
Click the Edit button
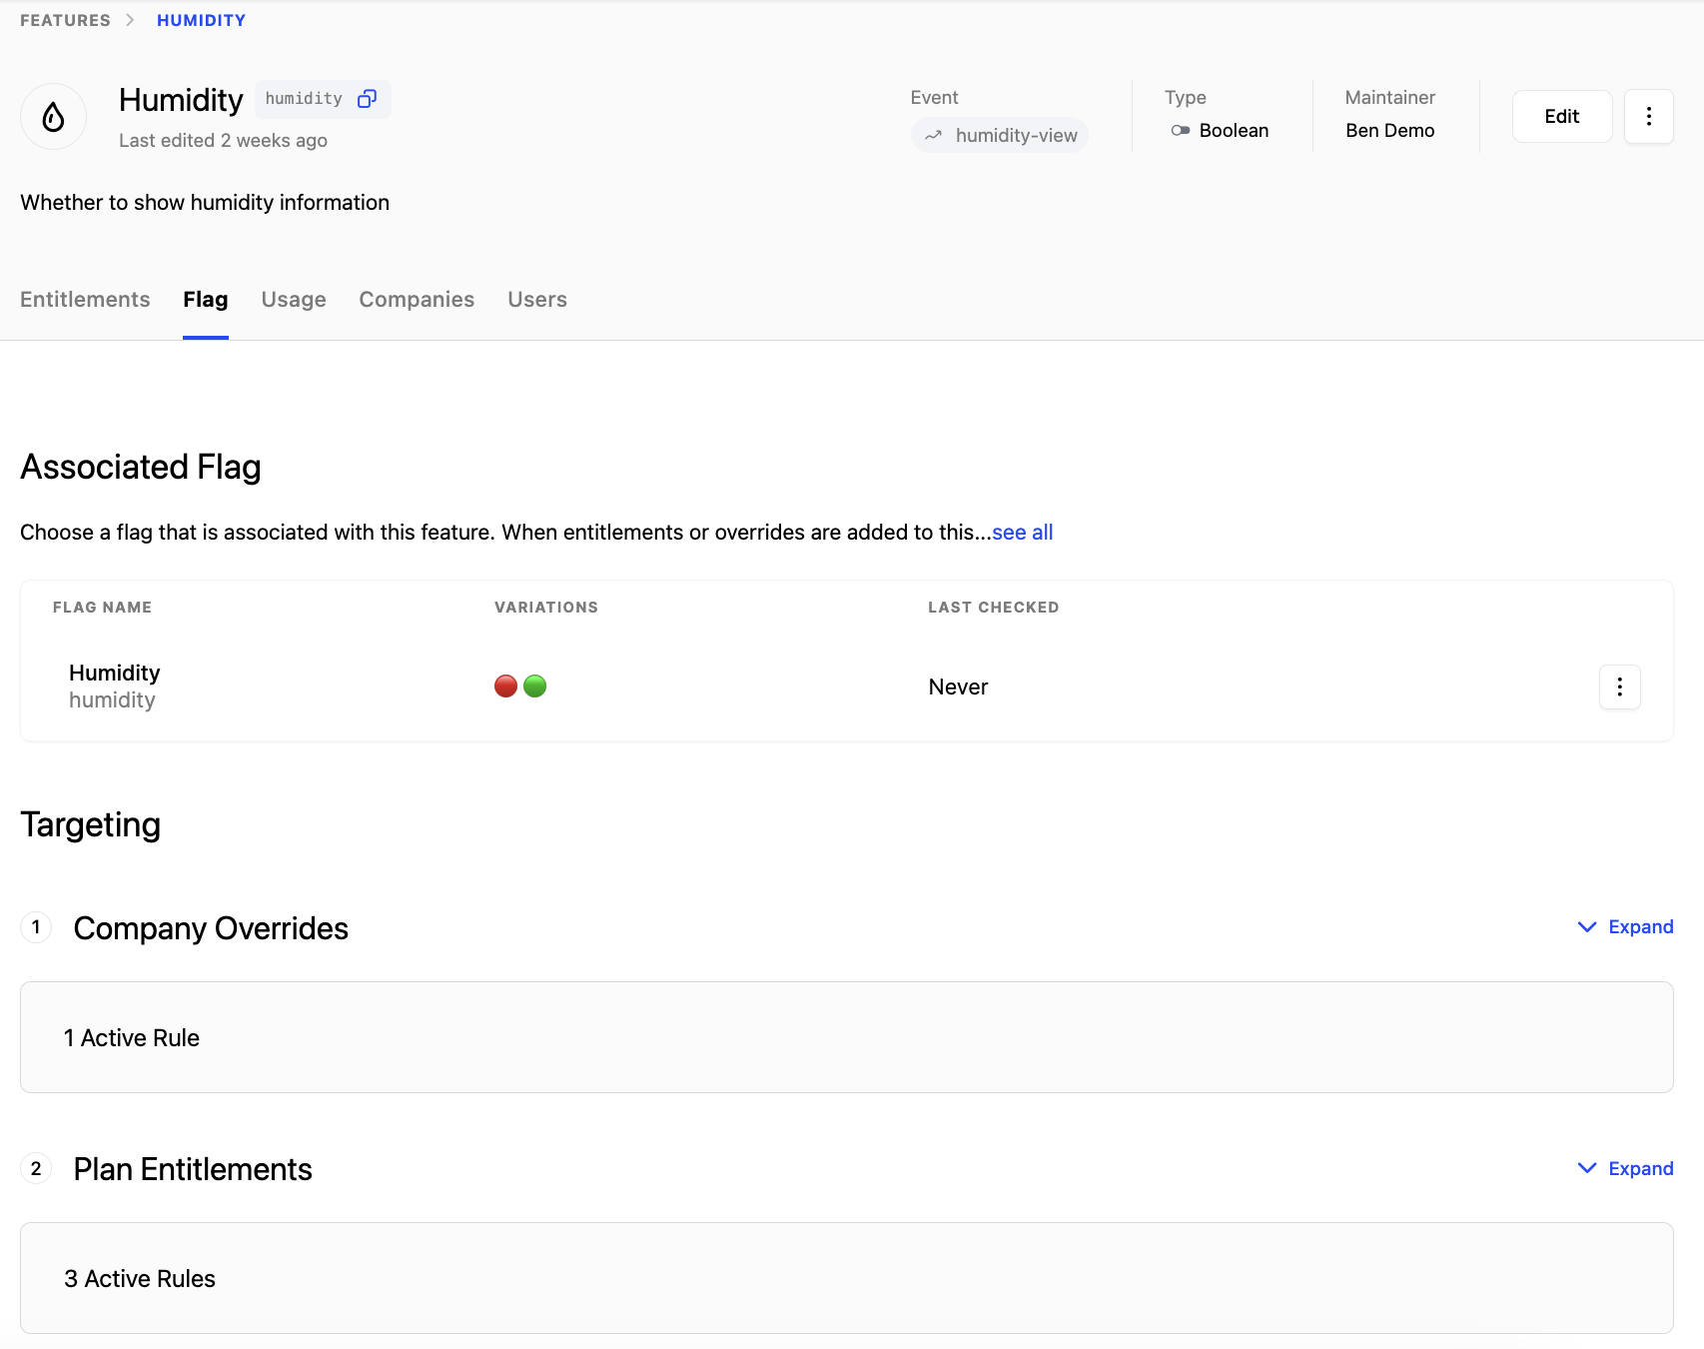coord(1561,117)
